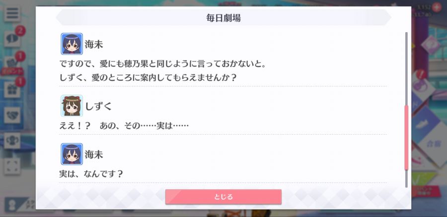The height and width of the screenshot is (217, 447).
Task: Click the scrollbar track above the thumb
Action: click(406, 69)
